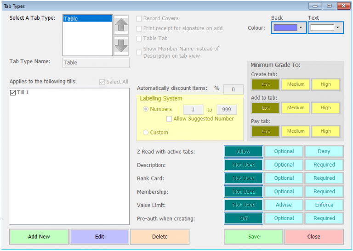Click the labelling start number field
Screen dimensions: 353x251
coord(193,110)
